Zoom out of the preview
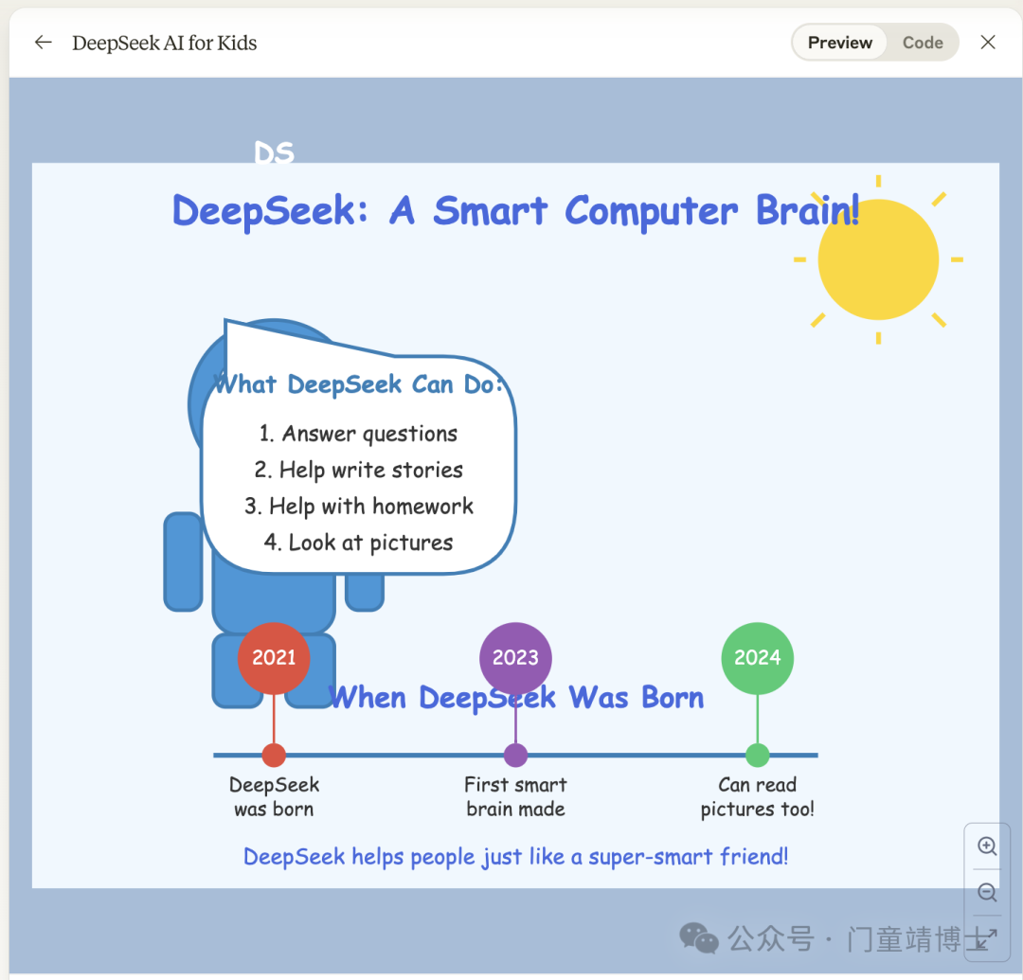1023x980 pixels. coord(986,892)
